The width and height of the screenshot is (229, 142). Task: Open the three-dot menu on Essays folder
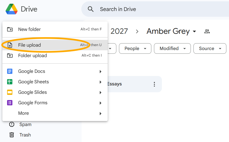coord(154,84)
